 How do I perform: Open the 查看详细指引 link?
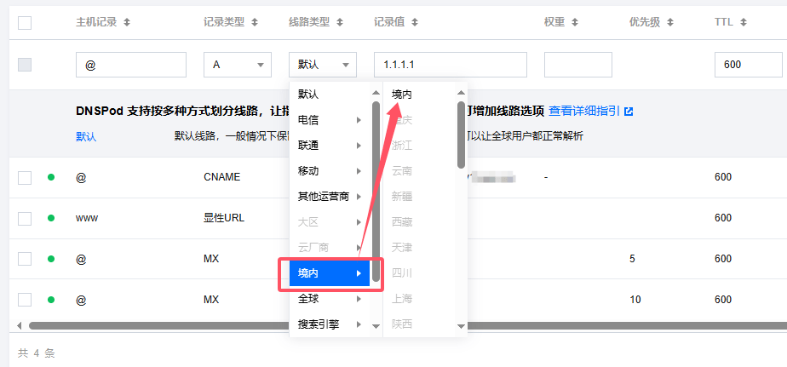(584, 112)
